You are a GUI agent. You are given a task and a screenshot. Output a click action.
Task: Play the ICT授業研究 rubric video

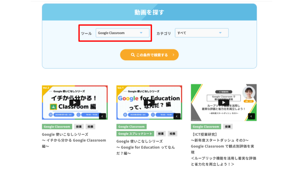pos(223,103)
